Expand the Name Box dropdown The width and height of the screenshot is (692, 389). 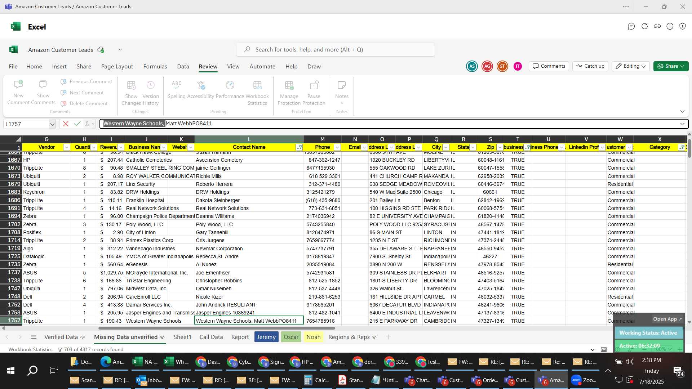(x=52, y=124)
